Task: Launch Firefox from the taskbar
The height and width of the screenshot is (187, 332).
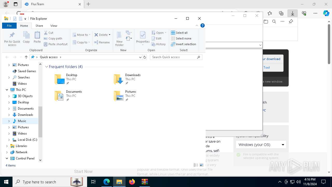Action: (x=132, y=182)
